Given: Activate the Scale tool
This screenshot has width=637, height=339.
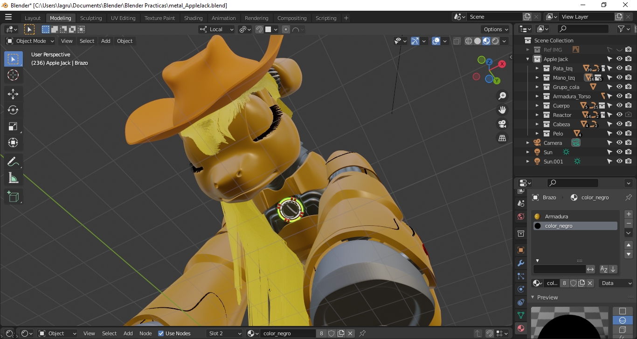Looking at the screenshot, I should [13, 126].
